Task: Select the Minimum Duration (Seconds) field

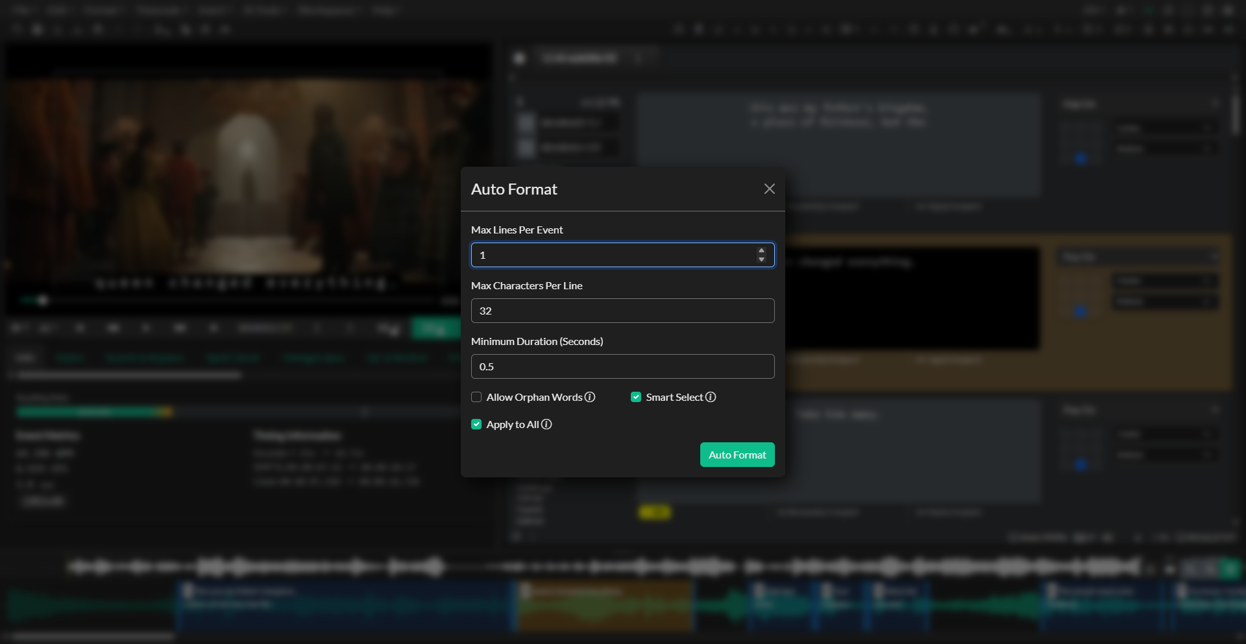Action: pyautogui.click(x=622, y=366)
